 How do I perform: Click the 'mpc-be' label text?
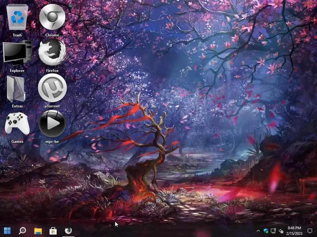pos(52,141)
